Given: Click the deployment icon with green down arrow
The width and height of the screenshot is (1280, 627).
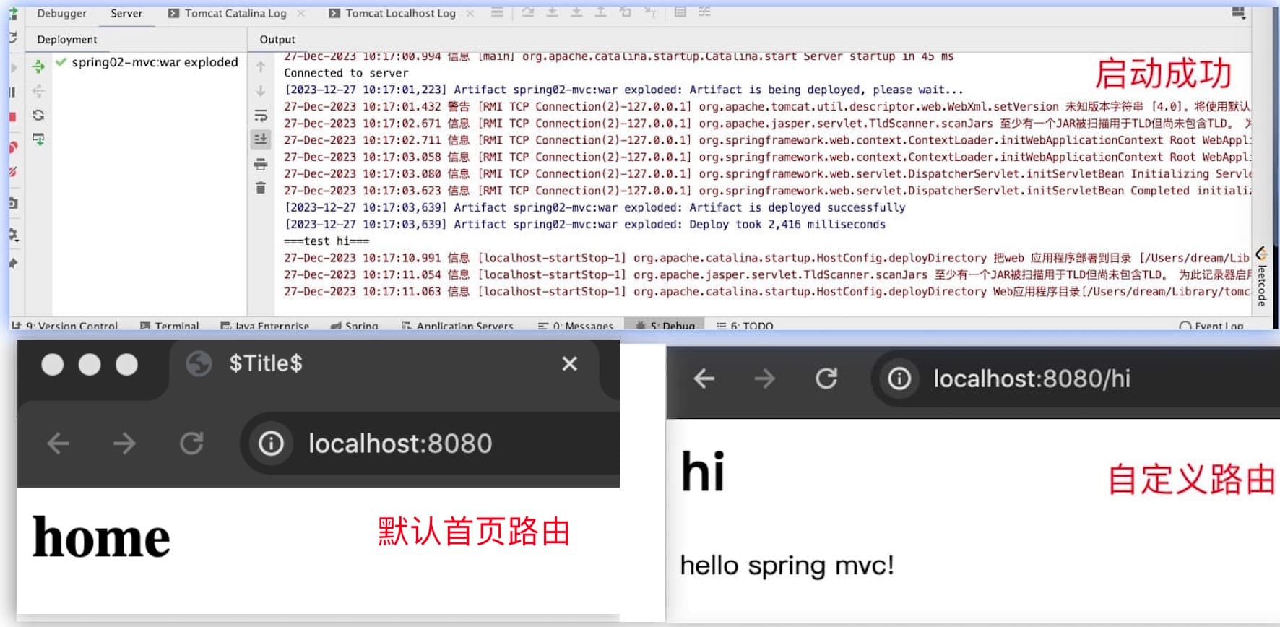Looking at the screenshot, I should [x=38, y=139].
